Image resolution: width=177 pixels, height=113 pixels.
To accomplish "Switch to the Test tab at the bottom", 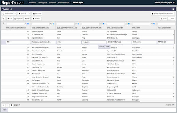I will tap(4, 110).
